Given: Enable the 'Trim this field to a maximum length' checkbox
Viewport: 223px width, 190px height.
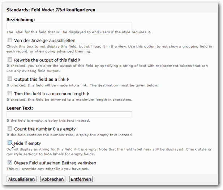Looking at the screenshot, I should [10, 93].
